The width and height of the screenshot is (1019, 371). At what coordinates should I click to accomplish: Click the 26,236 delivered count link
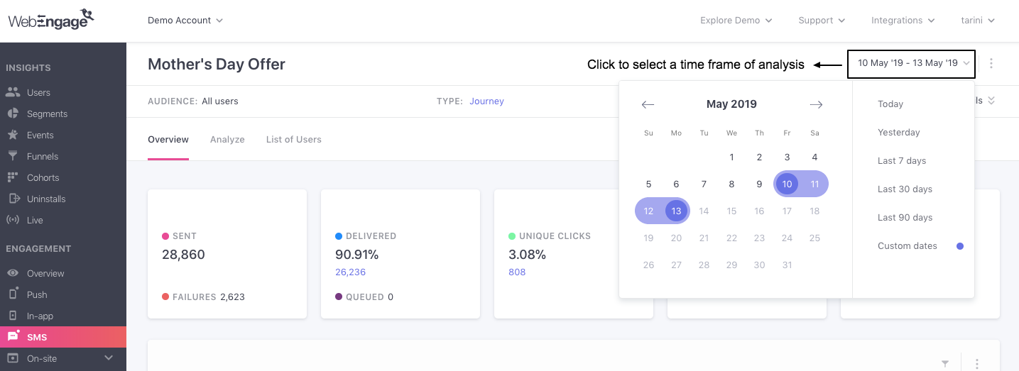click(350, 272)
